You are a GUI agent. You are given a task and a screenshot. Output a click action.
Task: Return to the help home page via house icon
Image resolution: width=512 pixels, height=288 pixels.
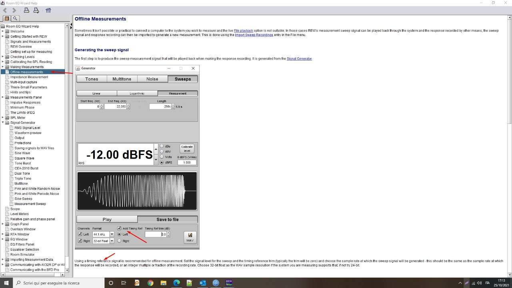coord(48,10)
